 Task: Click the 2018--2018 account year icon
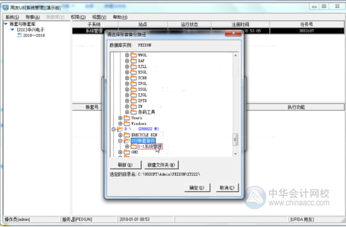tap(20, 35)
